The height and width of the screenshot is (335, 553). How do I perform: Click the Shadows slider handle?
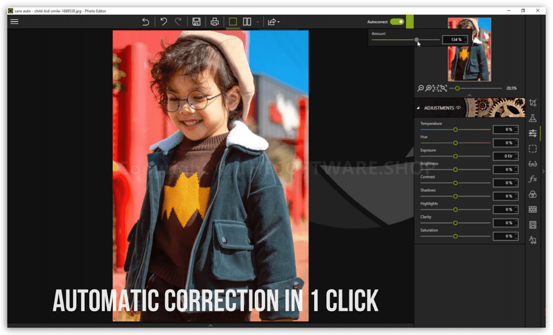click(455, 196)
